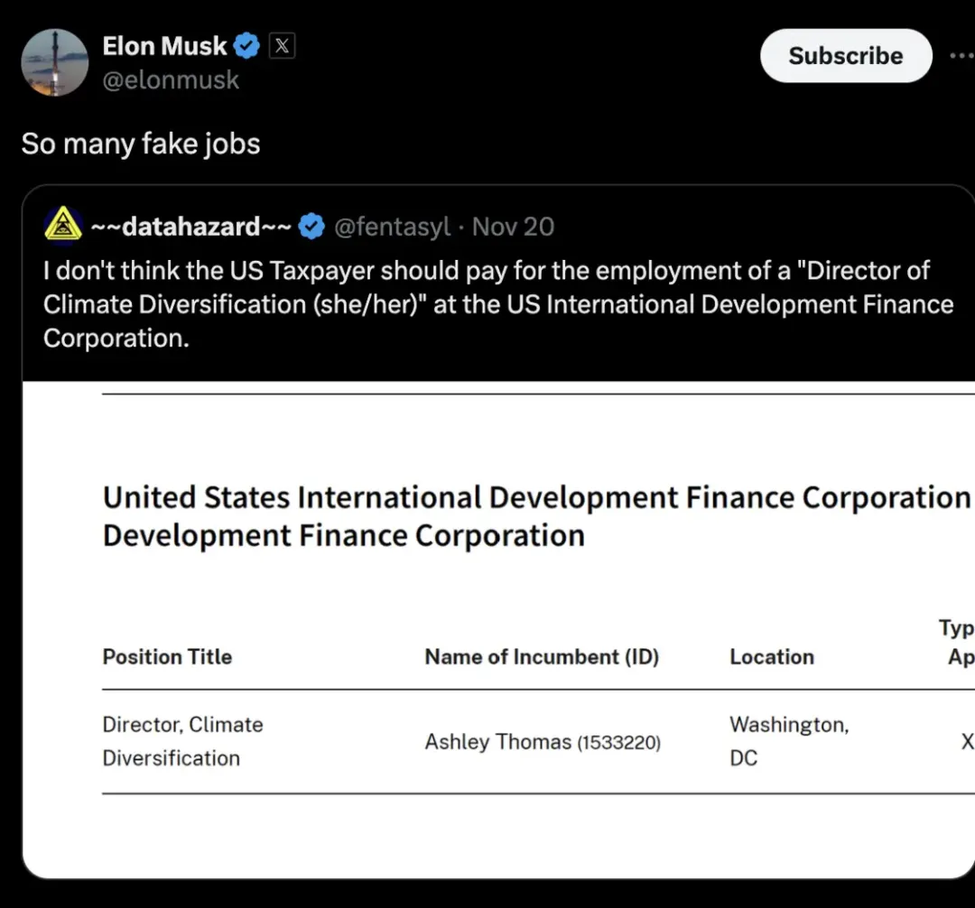Click the X affiliation badge icon
This screenshot has width=975, height=908.
coord(283,46)
